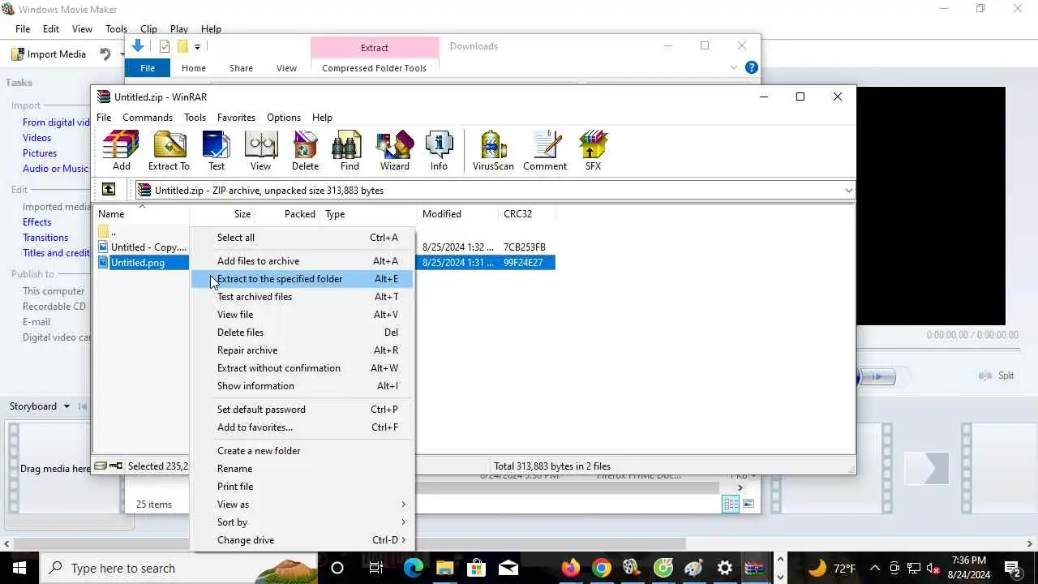
Task: Sort by the Modified column header
Action: point(457,214)
